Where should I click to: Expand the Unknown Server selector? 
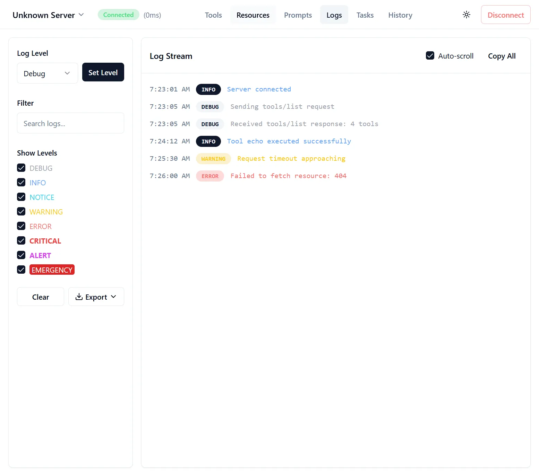(x=48, y=15)
